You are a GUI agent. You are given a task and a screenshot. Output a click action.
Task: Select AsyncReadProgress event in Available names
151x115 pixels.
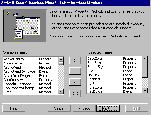coord(31,76)
